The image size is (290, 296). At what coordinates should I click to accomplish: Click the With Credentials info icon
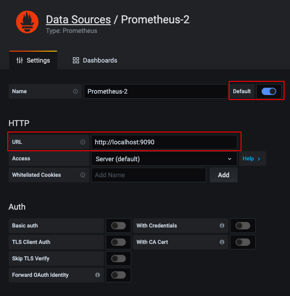coord(222,225)
